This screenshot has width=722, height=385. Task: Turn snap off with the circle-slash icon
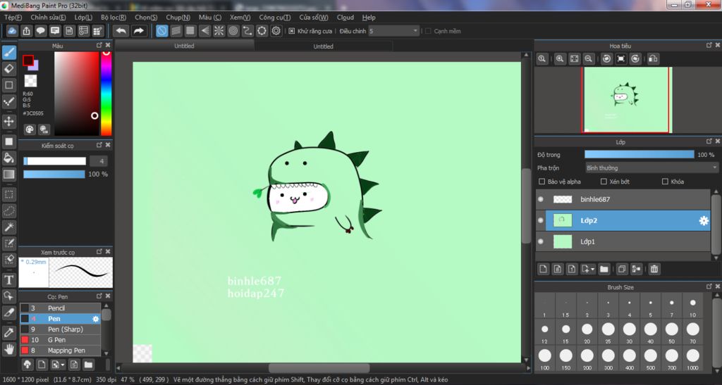click(x=161, y=31)
